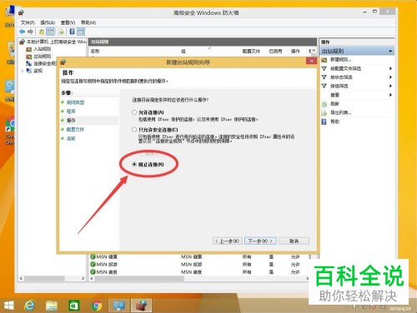Switch to the firewall app on the taskbar
Image resolution: width=417 pixels, height=313 pixels.
pyautogui.click(x=142, y=306)
